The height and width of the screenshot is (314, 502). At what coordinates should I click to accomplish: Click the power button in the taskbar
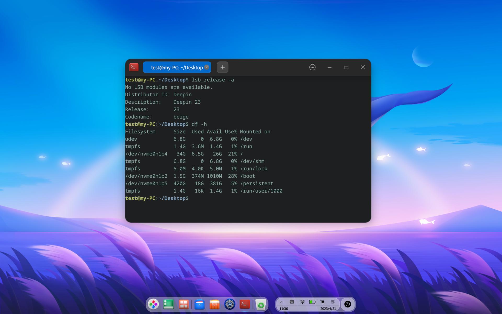tap(348, 304)
